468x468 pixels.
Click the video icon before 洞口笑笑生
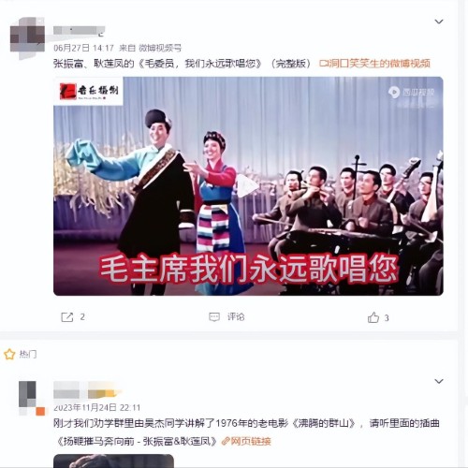coord(324,64)
